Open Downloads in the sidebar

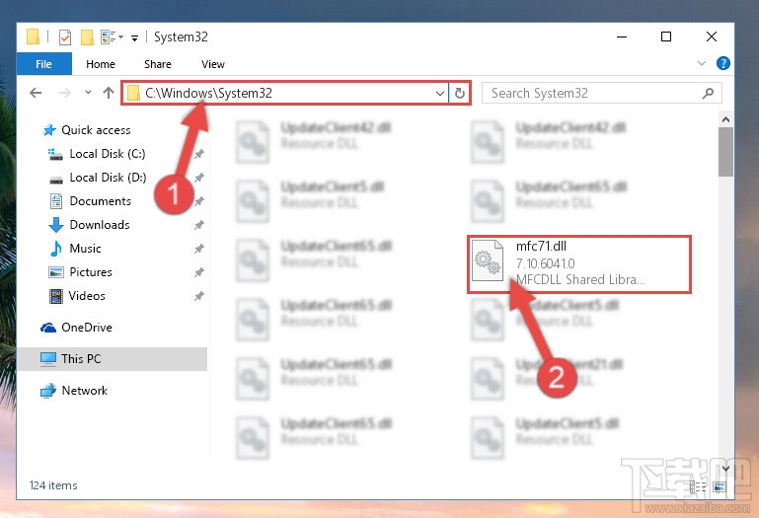tap(100, 225)
